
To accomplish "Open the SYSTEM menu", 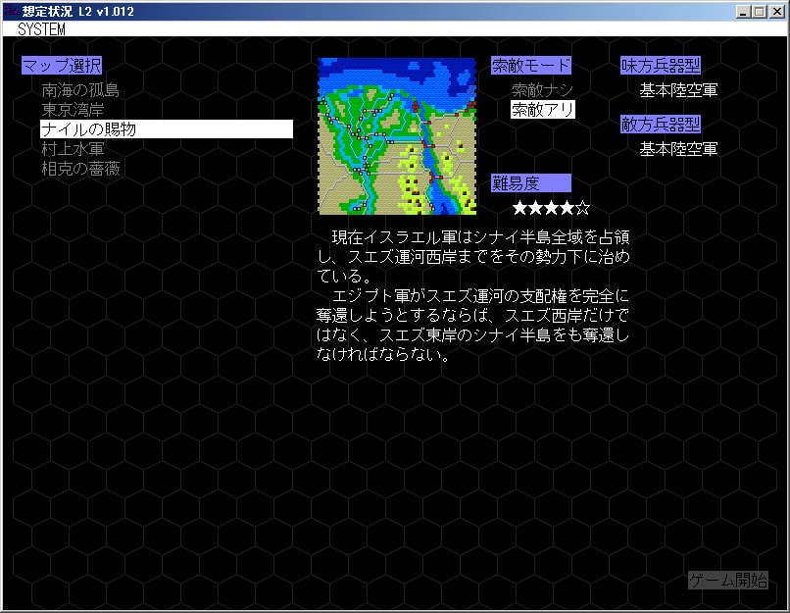I will 41,29.
